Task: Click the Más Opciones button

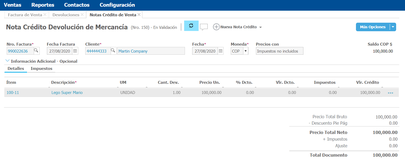Action: (373, 27)
